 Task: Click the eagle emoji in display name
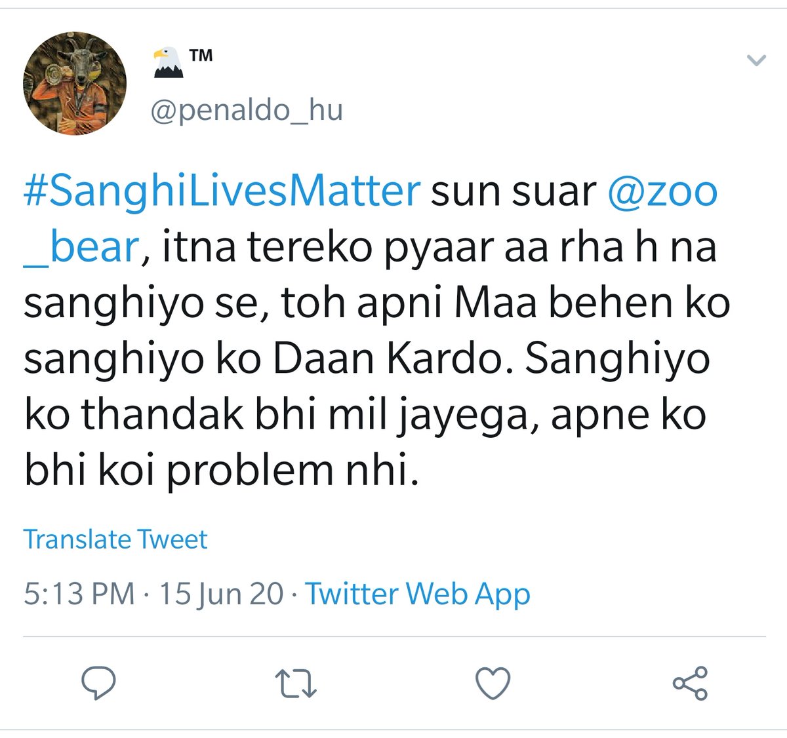tap(168, 62)
